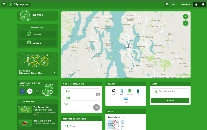Click the search smiley icon in Lines
The image size is (207, 130).
tap(156, 91)
